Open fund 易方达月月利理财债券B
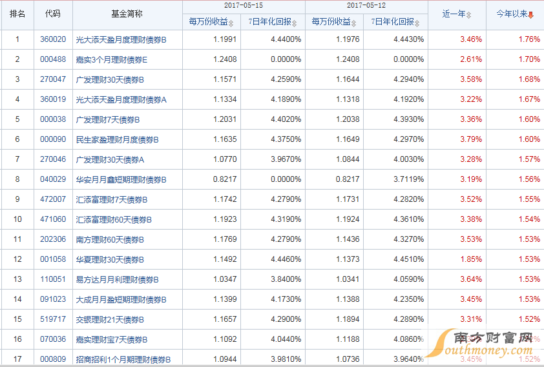The height and width of the screenshot is (367, 544). click(118, 280)
